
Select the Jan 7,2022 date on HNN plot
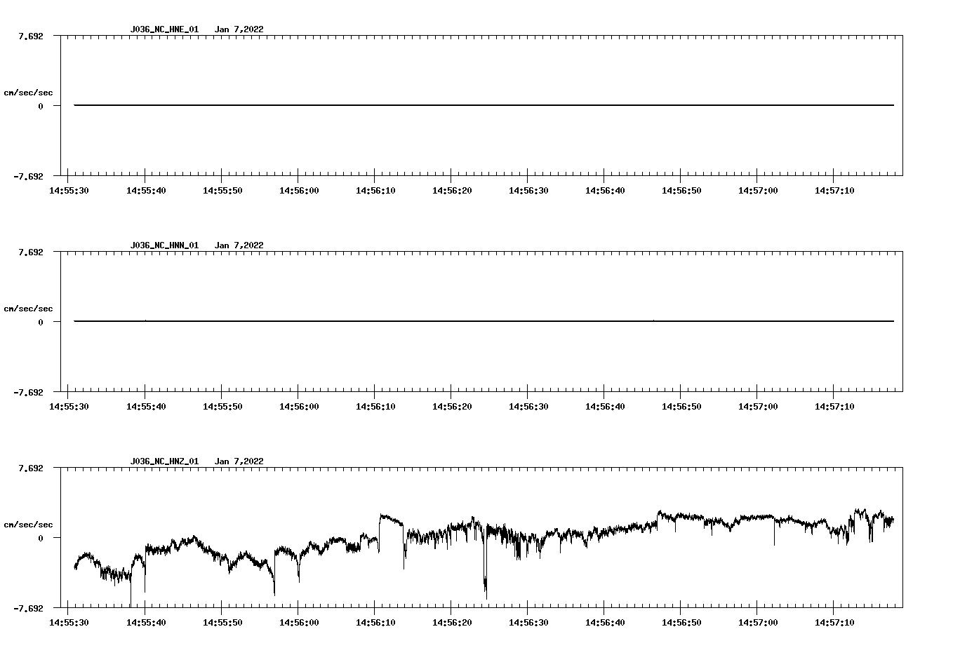coord(239,245)
